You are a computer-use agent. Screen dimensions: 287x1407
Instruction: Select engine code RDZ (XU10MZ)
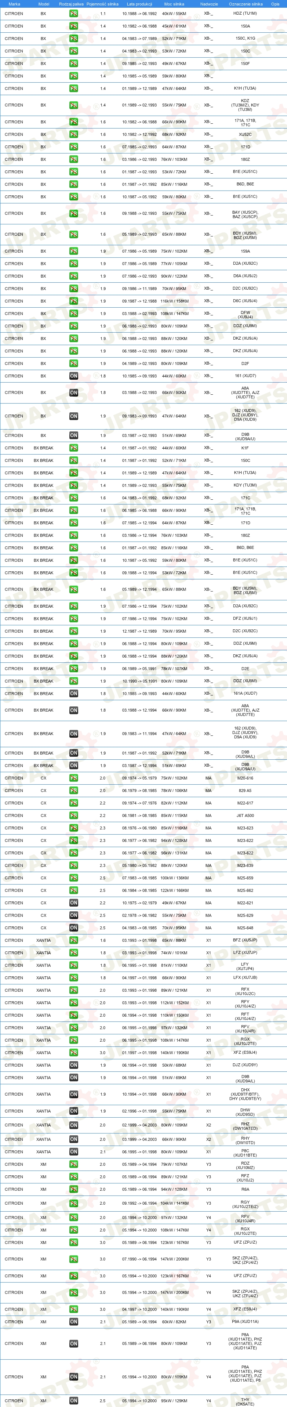click(x=246, y=1165)
